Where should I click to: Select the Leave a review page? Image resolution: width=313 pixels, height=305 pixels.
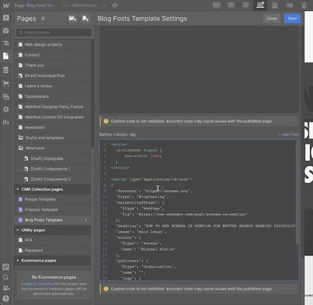pyautogui.click(x=53, y=86)
